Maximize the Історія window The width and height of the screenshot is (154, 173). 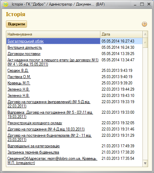tap(142, 4)
